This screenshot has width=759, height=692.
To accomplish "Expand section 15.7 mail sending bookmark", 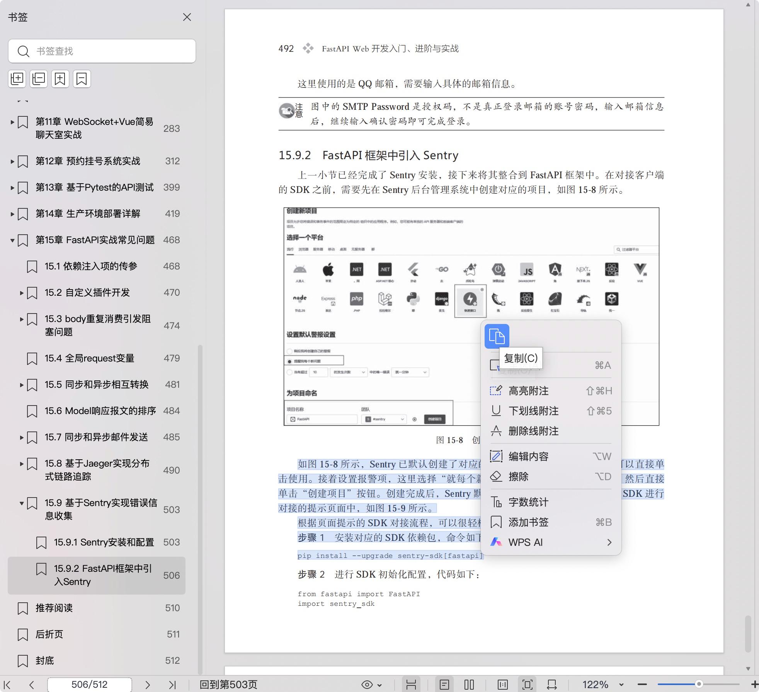I will click(22, 437).
